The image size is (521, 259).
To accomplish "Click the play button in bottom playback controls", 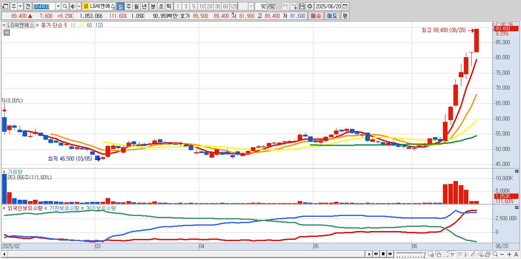I will click(x=369, y=254).
